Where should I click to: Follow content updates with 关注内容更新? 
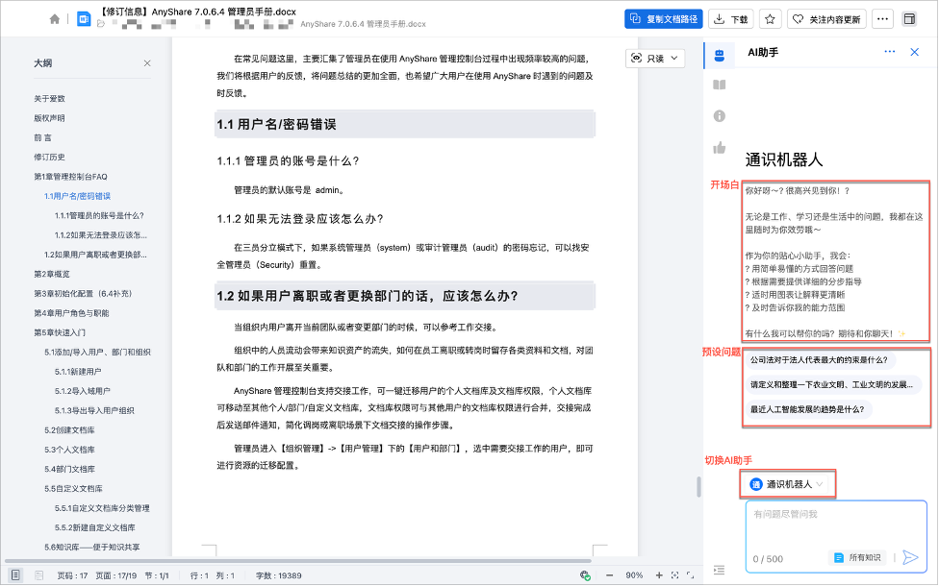[827, 19]
